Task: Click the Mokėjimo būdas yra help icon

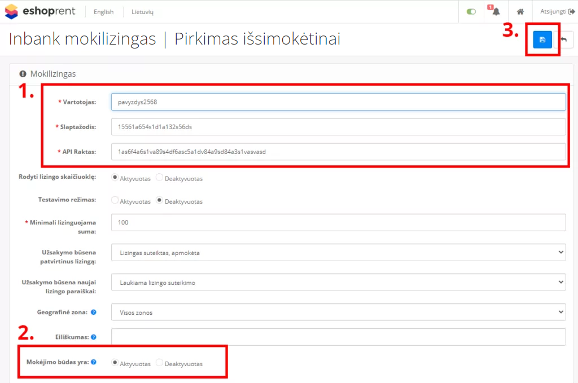Action: 94,362
